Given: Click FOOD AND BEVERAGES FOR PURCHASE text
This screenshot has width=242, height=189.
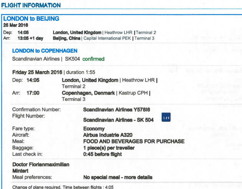Looking at the screenshot, I should [134, 141].
